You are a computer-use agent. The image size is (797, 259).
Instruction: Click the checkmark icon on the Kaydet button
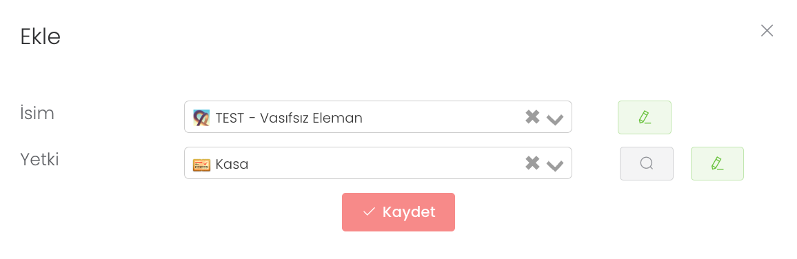pyautogui.click(x=369, y=212)
